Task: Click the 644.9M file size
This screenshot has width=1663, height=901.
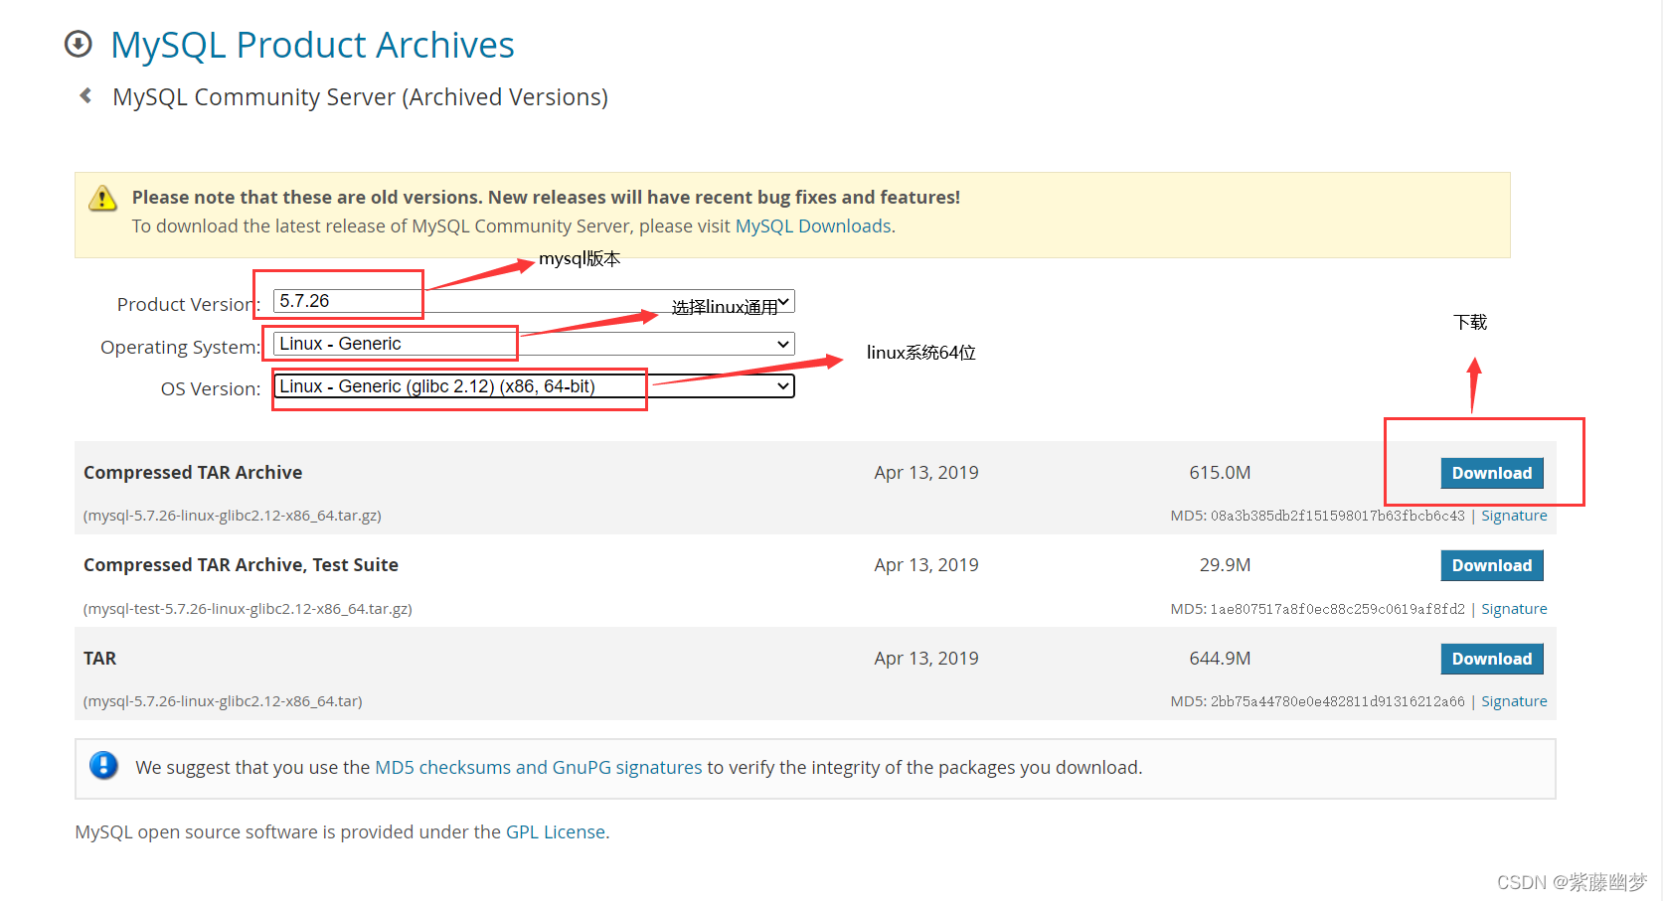Action: point(1220,659)
